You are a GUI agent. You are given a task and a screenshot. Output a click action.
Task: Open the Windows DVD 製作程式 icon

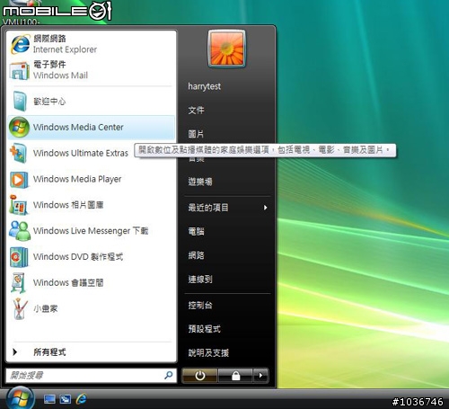point(19,257)
